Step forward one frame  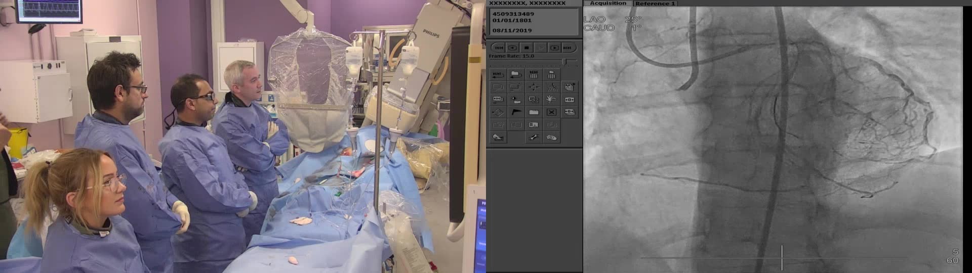tap(554, 48)
